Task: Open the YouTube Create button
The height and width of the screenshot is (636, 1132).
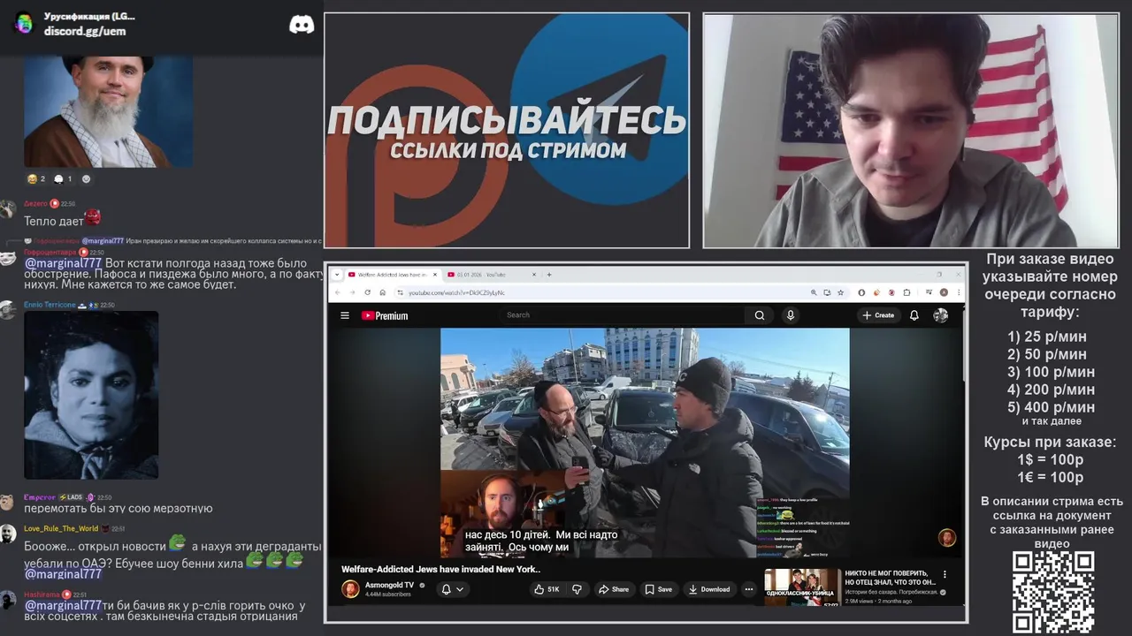Action: coord(878,315)
